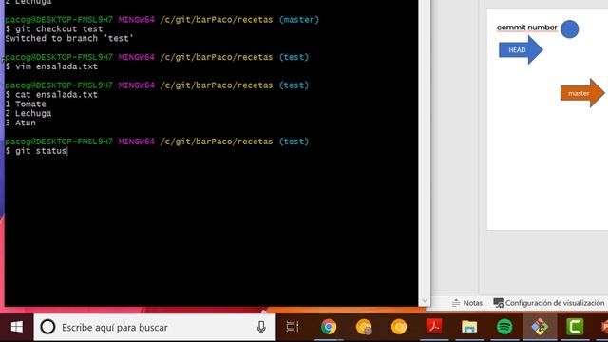Click the 'vim ensalada.txt' command line

(x=51, y=66)
